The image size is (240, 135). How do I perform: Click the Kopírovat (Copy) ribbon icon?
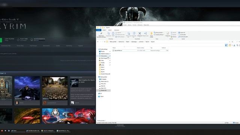coord(108,34)
